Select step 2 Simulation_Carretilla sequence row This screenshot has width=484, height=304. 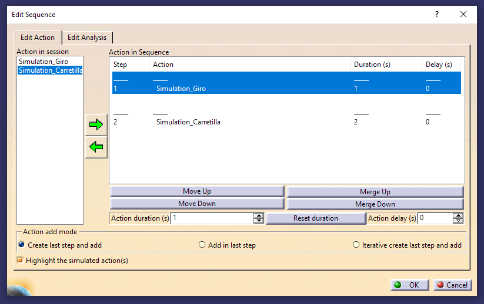188,122
